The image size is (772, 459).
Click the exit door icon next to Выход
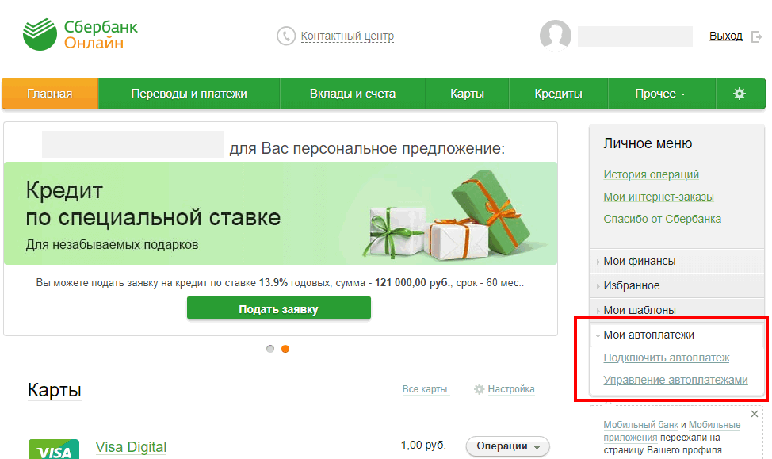click(757, 36)
